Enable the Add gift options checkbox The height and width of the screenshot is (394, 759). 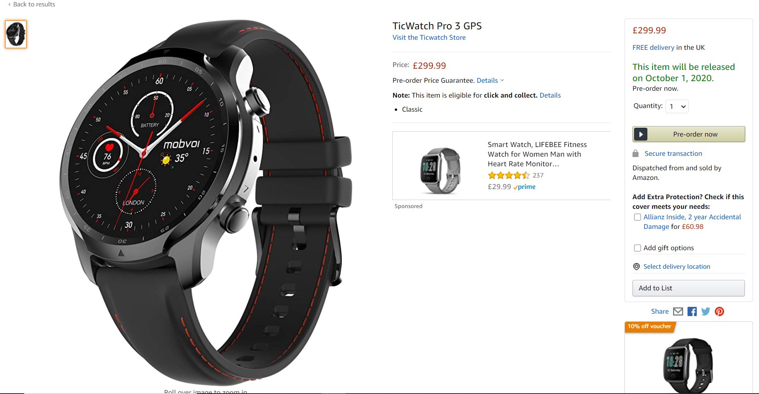pos(637,248)
